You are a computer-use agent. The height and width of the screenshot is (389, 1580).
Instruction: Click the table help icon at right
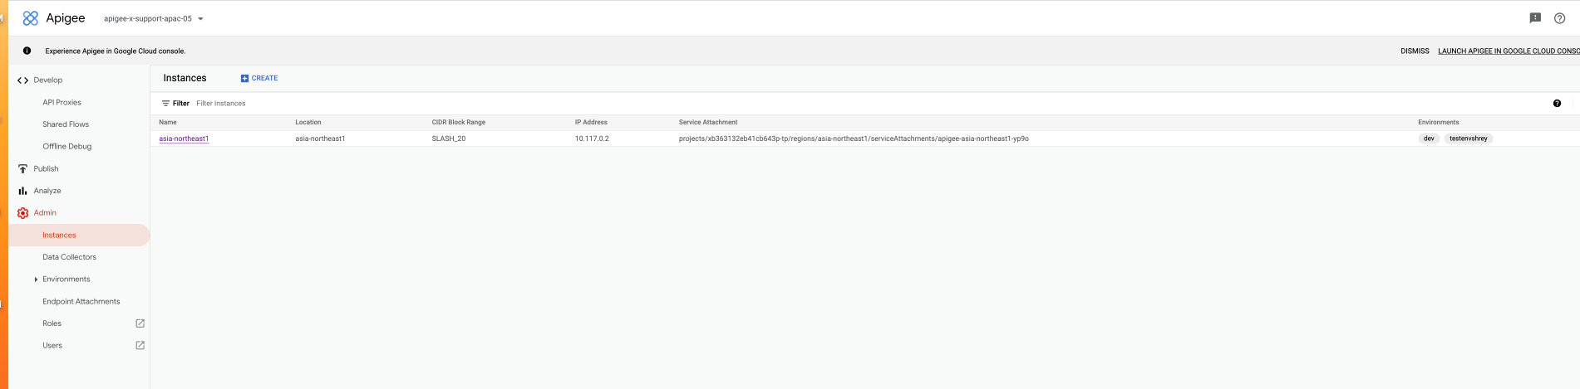point(1557,104)
